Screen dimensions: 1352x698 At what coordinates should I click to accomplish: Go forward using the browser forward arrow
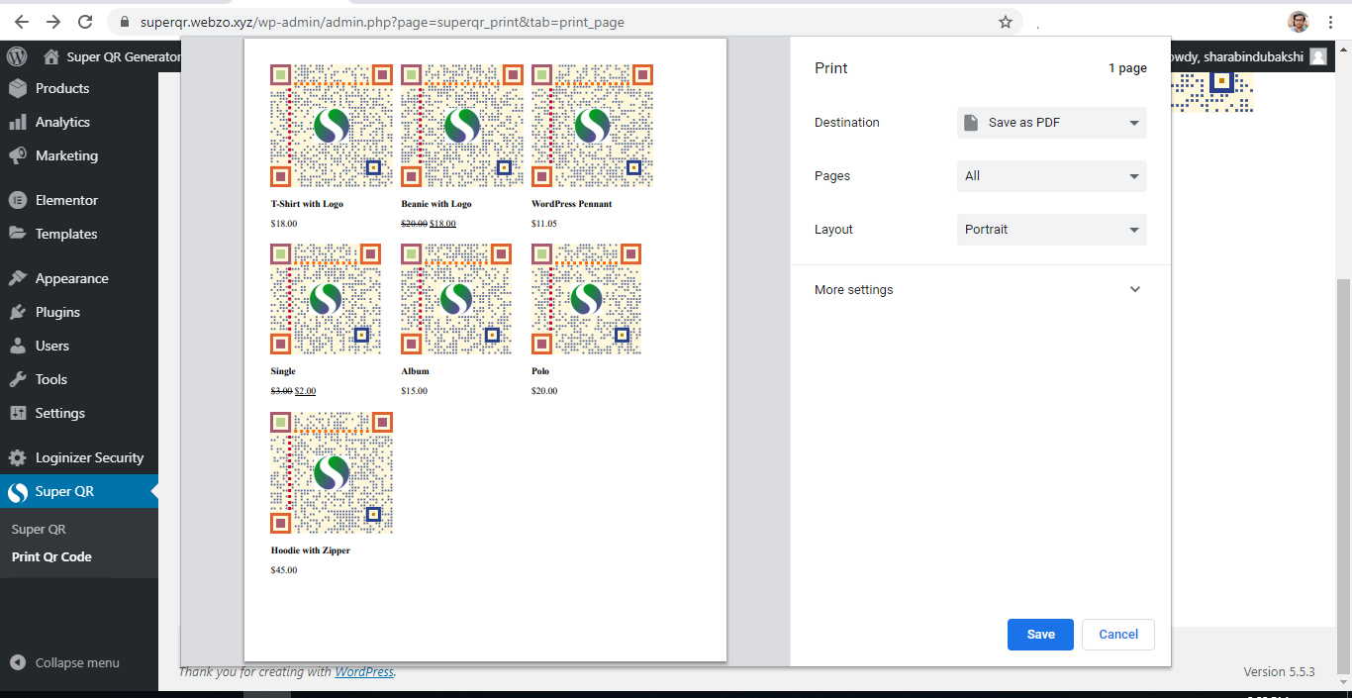53,22
